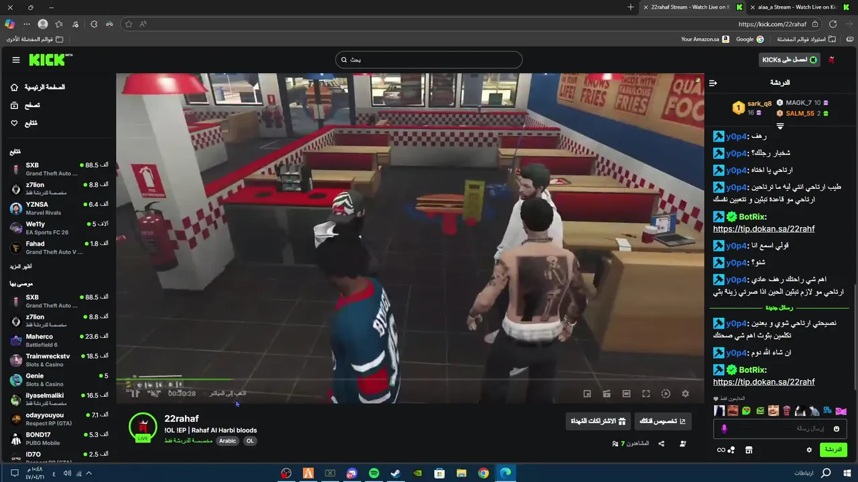Open chat settings gear icon
This screenshot has height=482, width=858.
tap(809, 450)
